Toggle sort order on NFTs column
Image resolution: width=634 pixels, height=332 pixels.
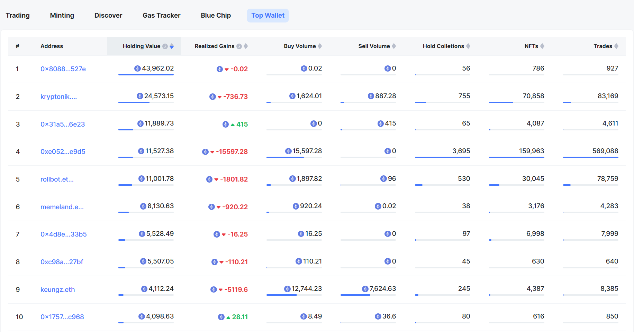click(x=542, y=46)
